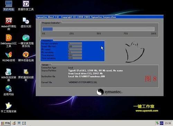Click the 开始 Start button

6,123
